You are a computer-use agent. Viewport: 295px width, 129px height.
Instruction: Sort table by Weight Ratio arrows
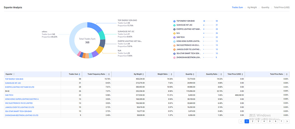171,74
